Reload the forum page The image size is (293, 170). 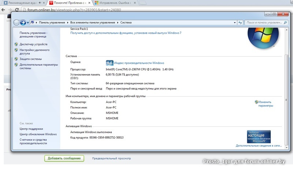17,10
